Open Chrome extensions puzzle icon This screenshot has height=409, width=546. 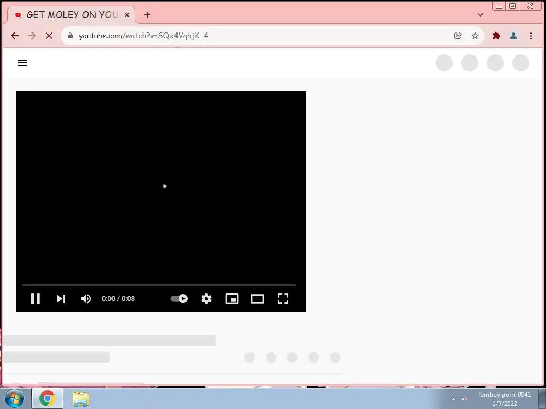pos(496,36)
